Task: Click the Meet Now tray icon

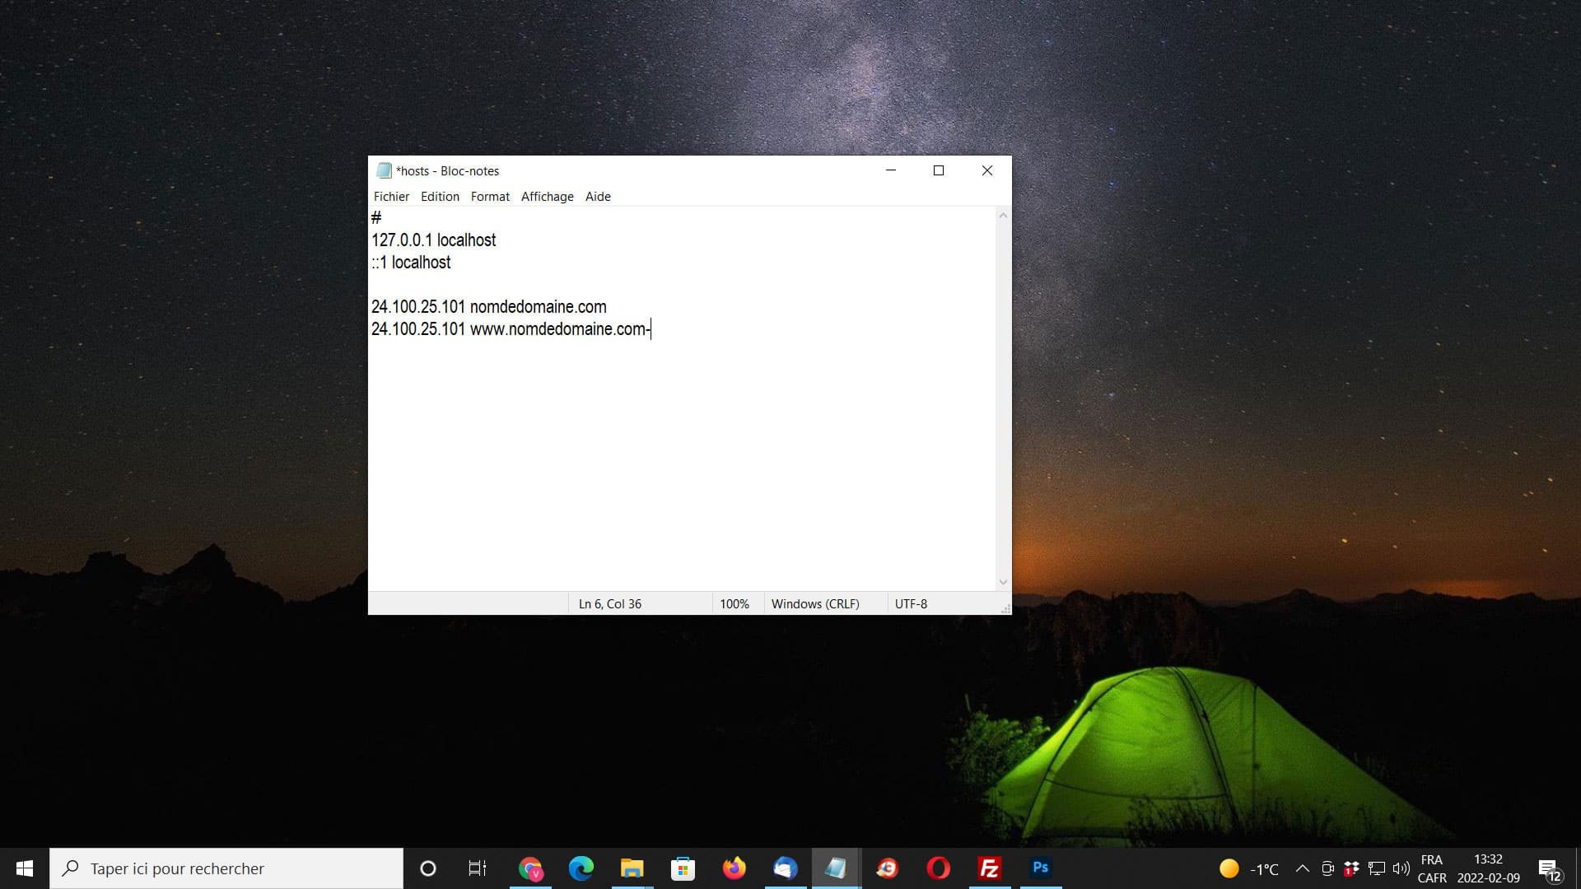Action: (1327, 868)
